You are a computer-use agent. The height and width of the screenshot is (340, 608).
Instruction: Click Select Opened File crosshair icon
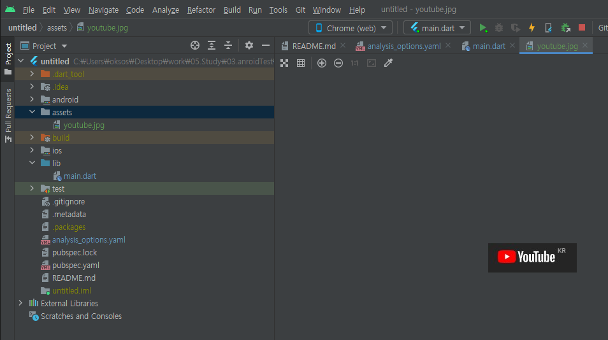(195, 46)
